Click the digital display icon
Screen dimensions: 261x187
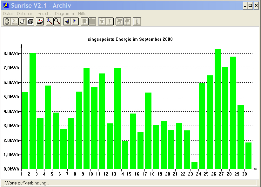click(x=7, y=22)
